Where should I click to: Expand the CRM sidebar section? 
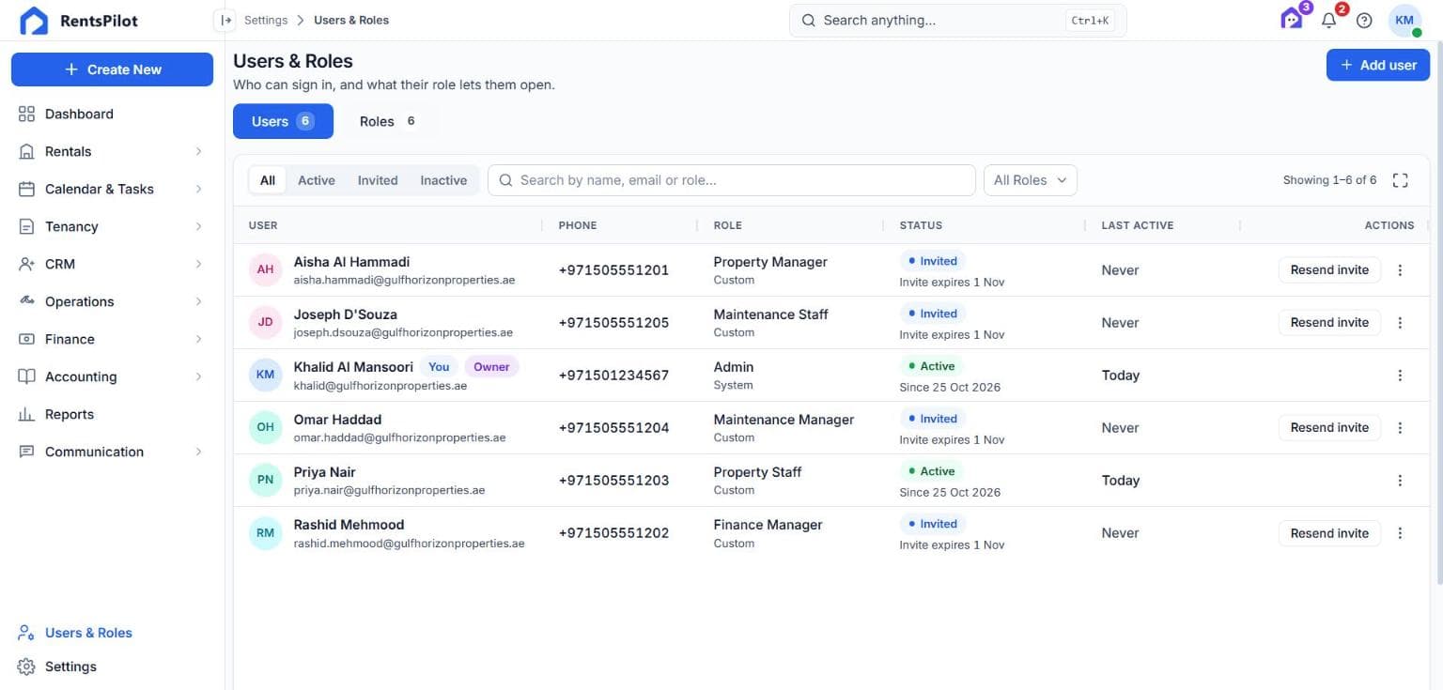click(x=112, y=264)
